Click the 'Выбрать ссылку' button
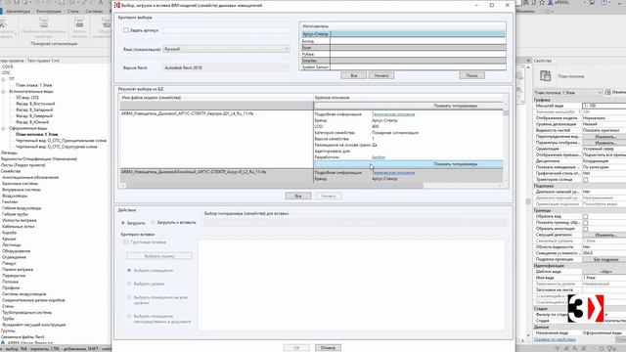The image size is (626, 352). click(x=159, y=256)
